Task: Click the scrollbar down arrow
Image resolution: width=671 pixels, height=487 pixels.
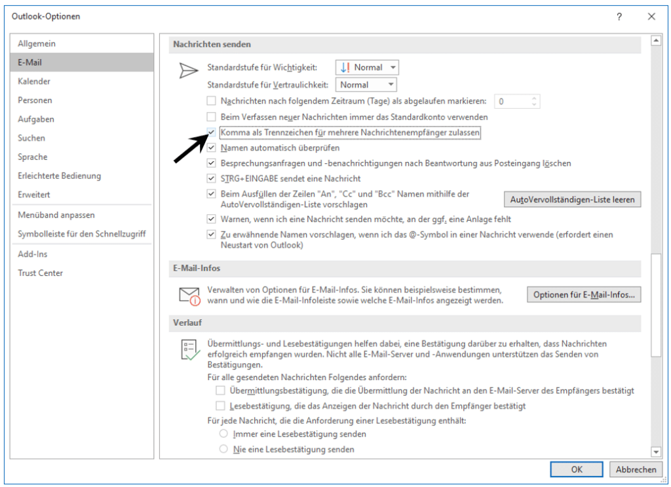Action: tap(655, 452)
